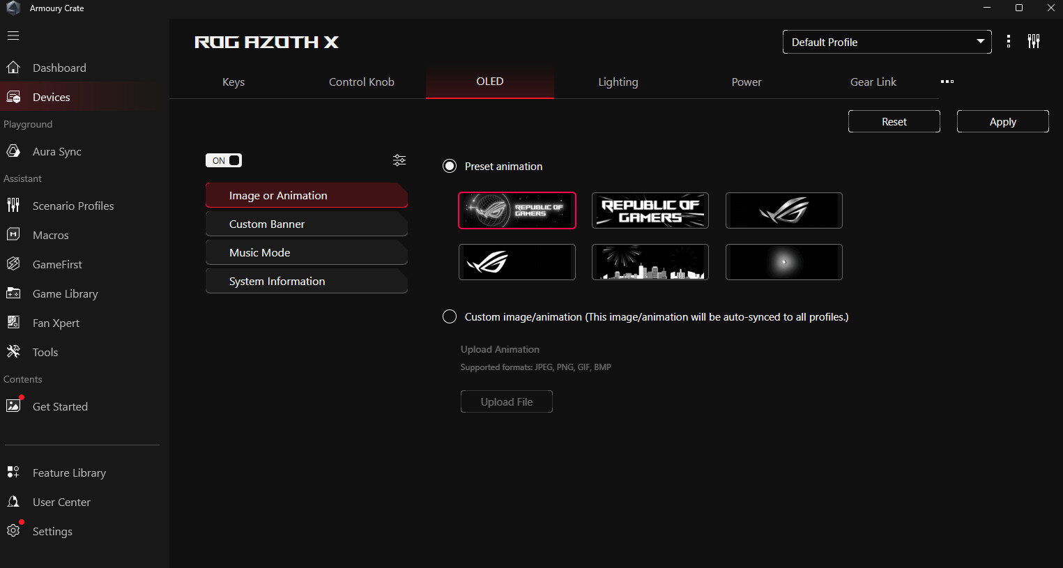The image size is (1063, 568).
Task: Switch to the Lighting tab
Action: click(618, 82)
